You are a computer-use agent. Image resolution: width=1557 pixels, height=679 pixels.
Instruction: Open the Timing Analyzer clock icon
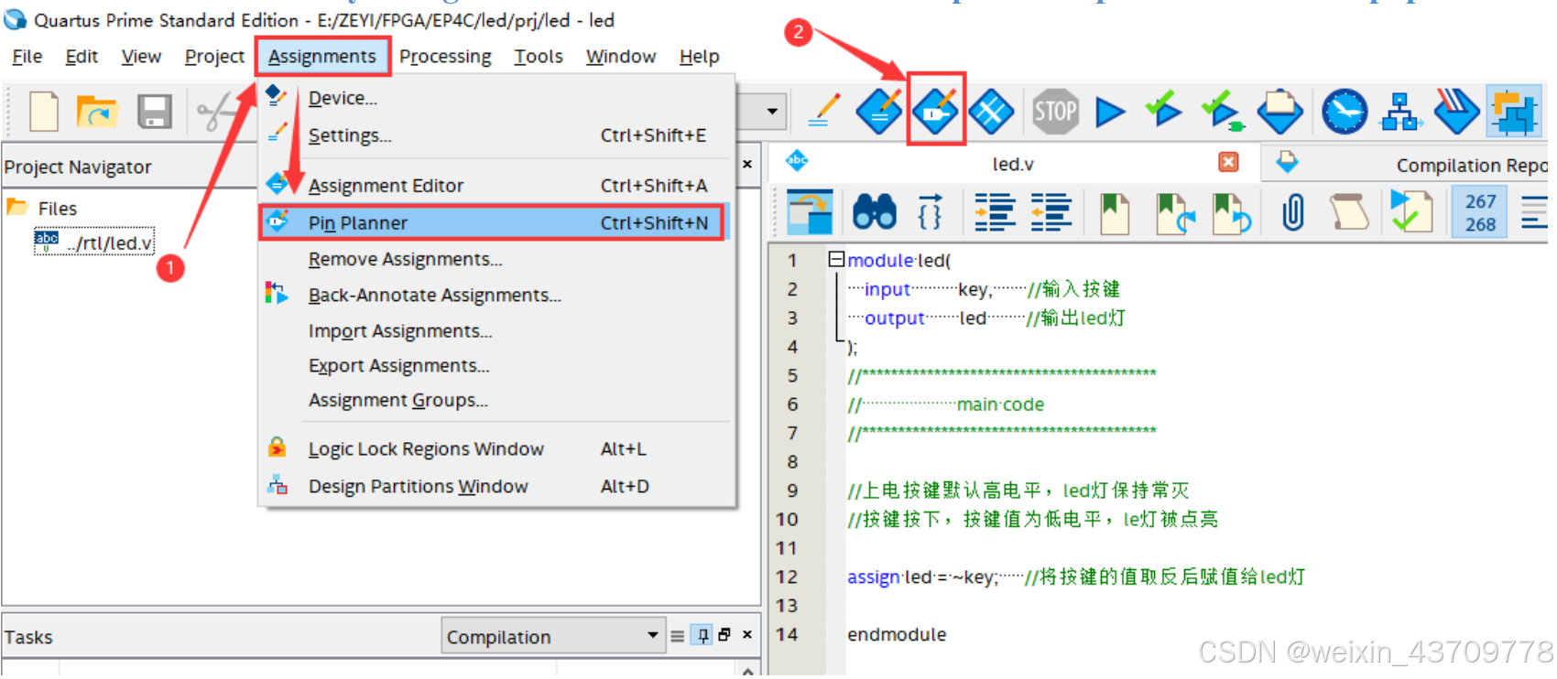tap(1344, 112)
